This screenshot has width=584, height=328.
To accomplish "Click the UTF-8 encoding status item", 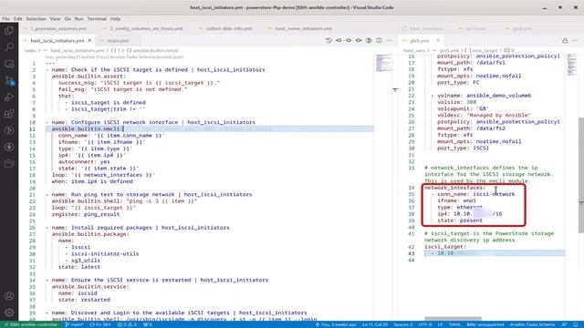I will tap(425, 324).
